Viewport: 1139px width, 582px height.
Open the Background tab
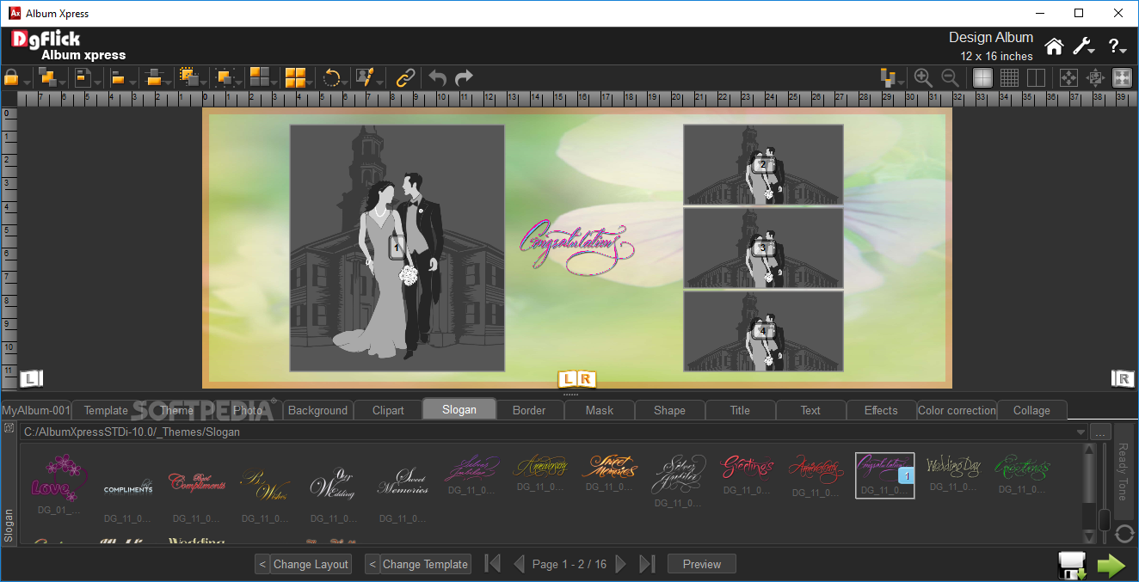pyautogui.click(x=318, y=410)
